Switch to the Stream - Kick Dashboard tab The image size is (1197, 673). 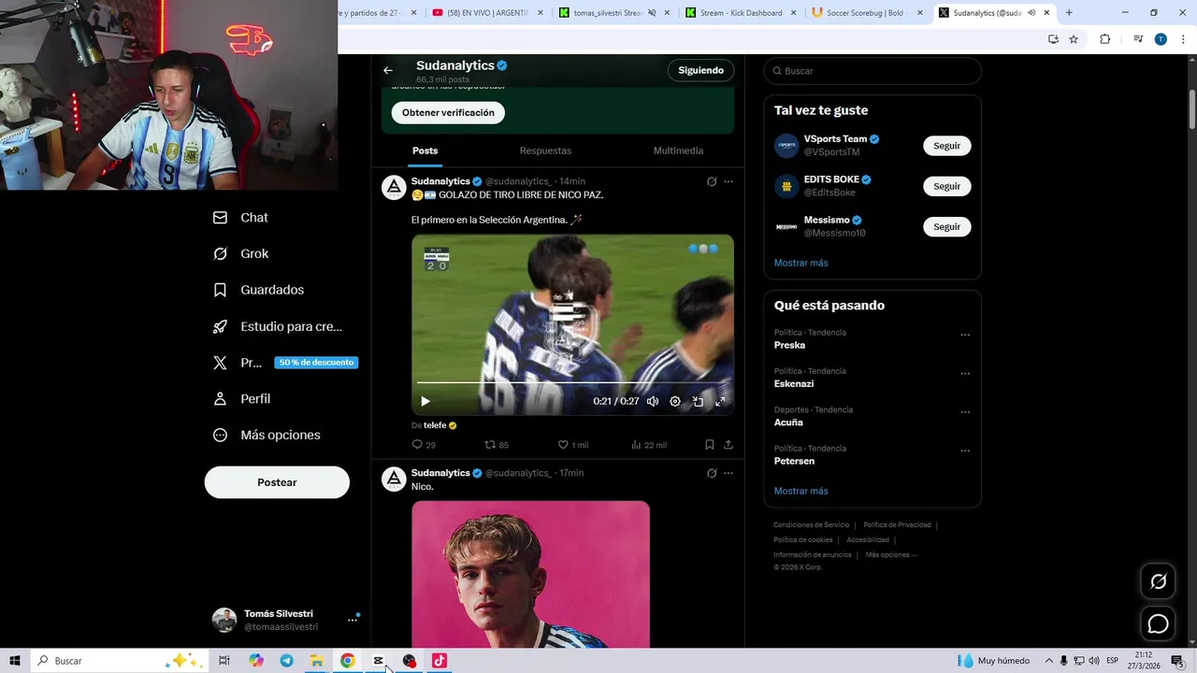741,13
